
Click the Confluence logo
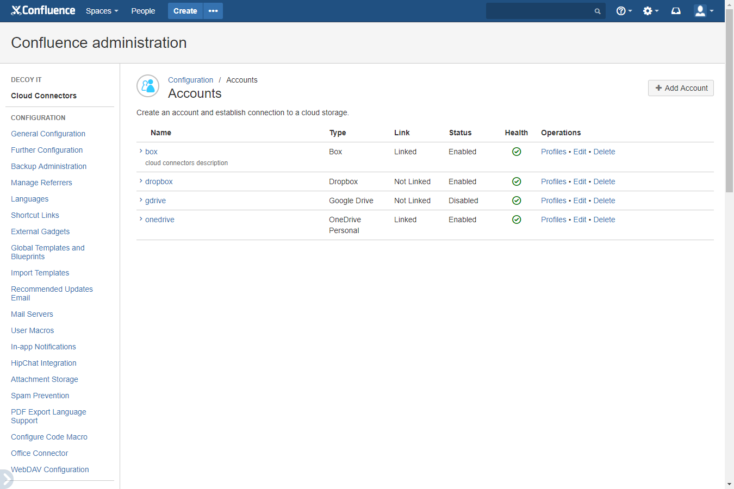click(43, 10)
